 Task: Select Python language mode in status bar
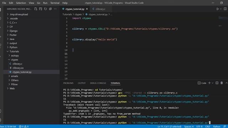pyautogui.click(x=217, y=127)
